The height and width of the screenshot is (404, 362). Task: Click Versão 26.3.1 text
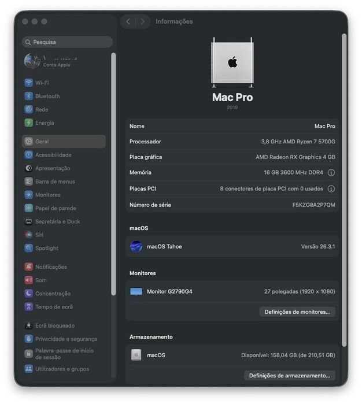click(x=318, y=247)
